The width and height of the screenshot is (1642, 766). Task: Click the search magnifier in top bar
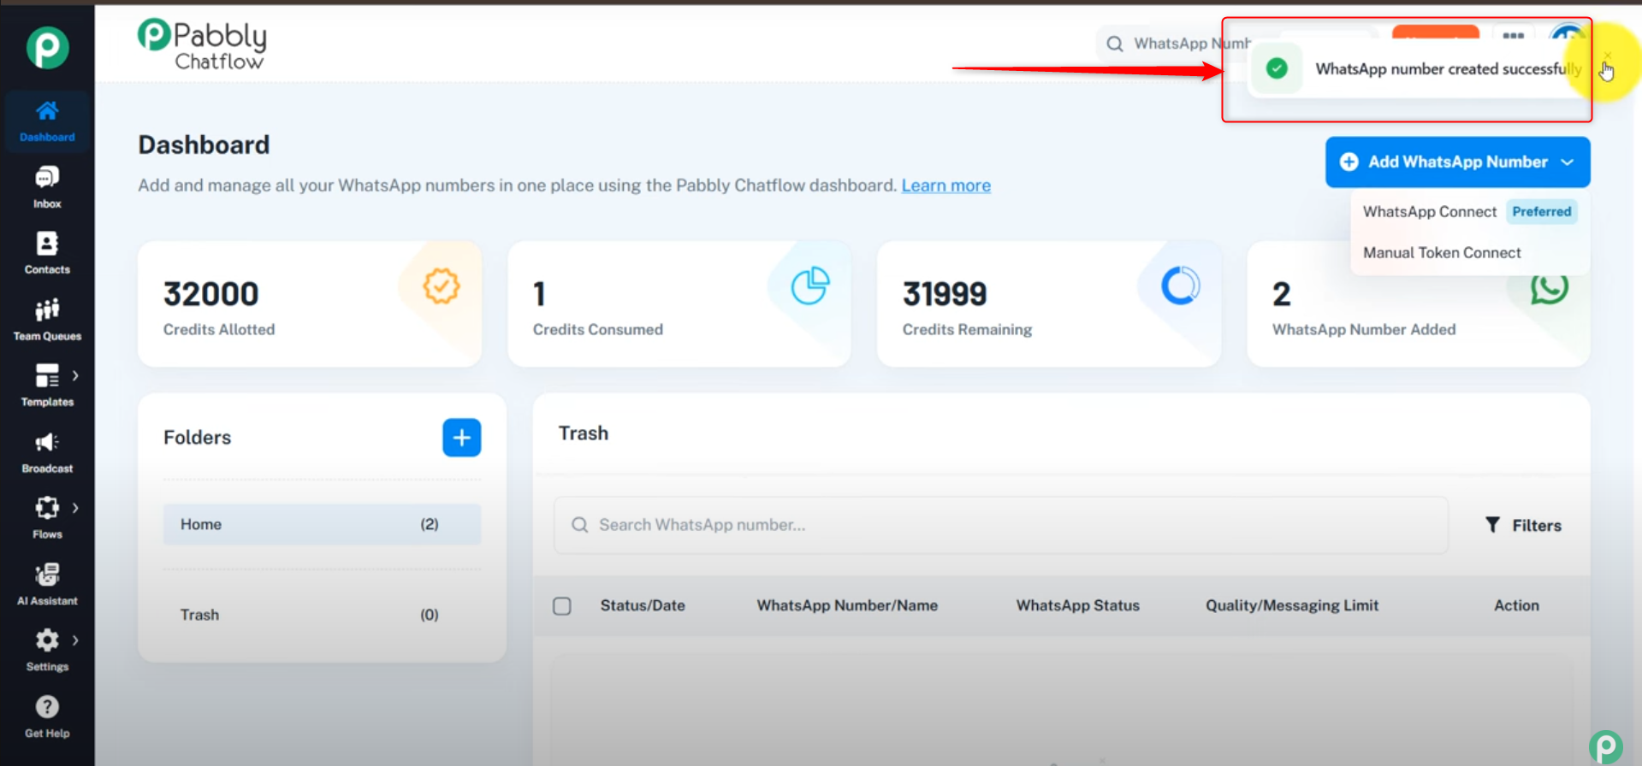pyautogui.click(x=1115, y=44)
